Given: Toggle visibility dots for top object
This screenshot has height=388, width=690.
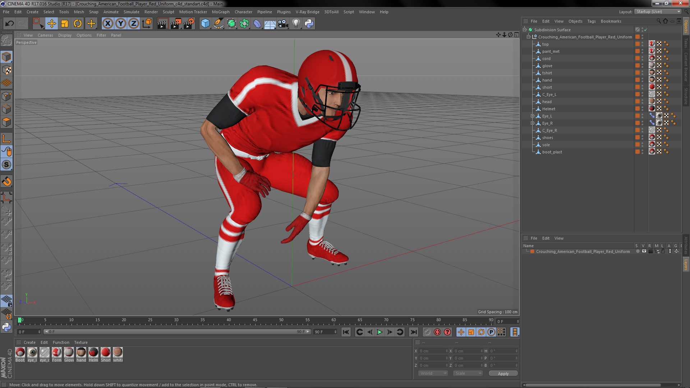Looking at the screenshot, I should pyautogui.click(x=643, y=44).
